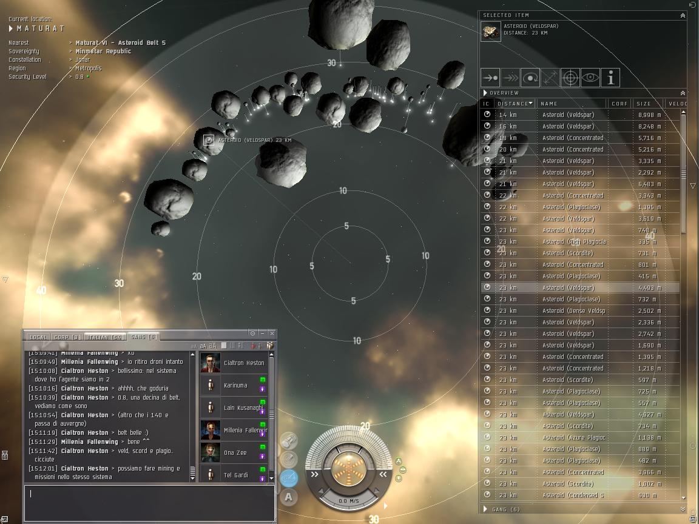Select Karinuma in the gang member list

[x=234, y=385]
